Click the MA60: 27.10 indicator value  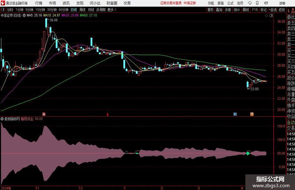tap(88, 15)
